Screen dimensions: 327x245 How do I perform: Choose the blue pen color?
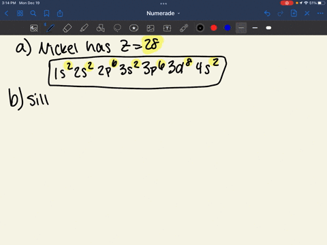coord(228,28)
